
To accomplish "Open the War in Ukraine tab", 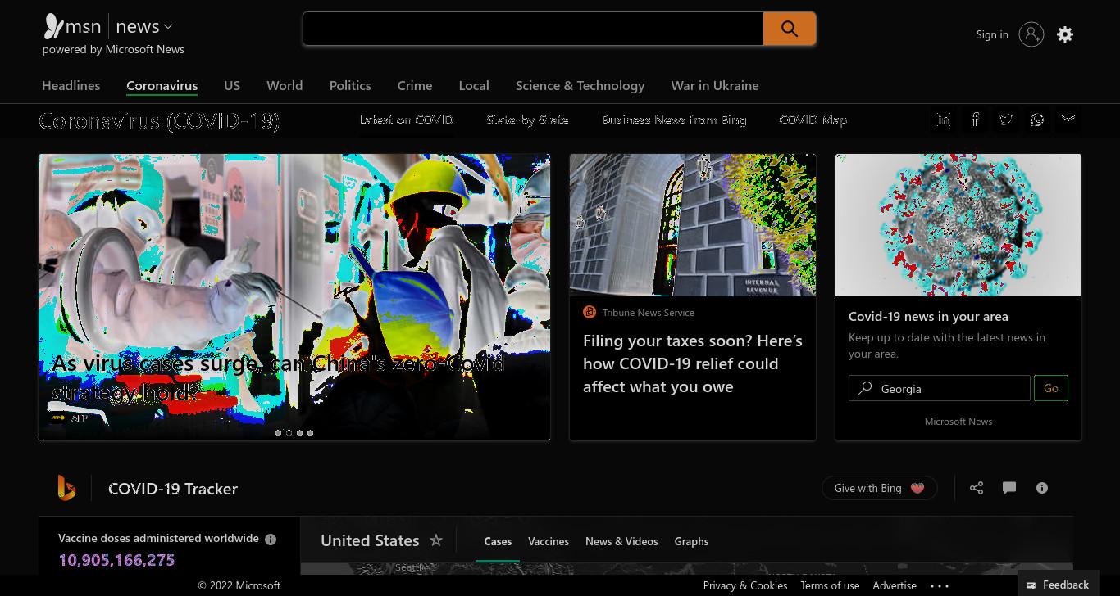I will [715, 85].
